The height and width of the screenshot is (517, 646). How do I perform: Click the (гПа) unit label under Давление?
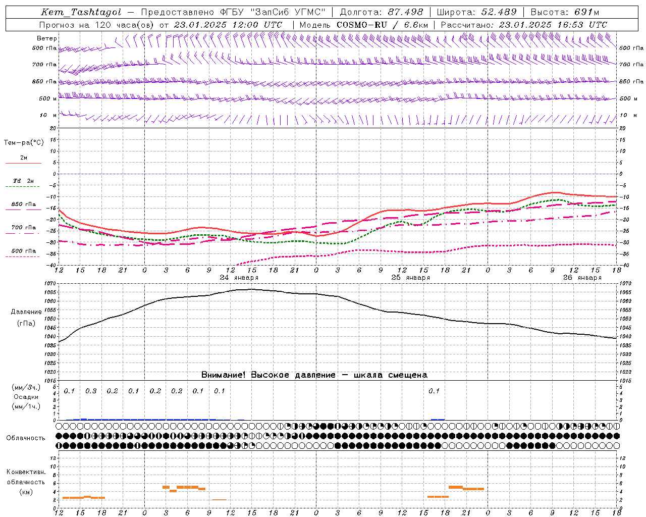pyautogui.click(x=26, y=323)
